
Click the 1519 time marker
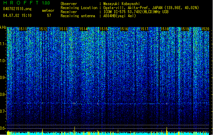coord(185,29)
